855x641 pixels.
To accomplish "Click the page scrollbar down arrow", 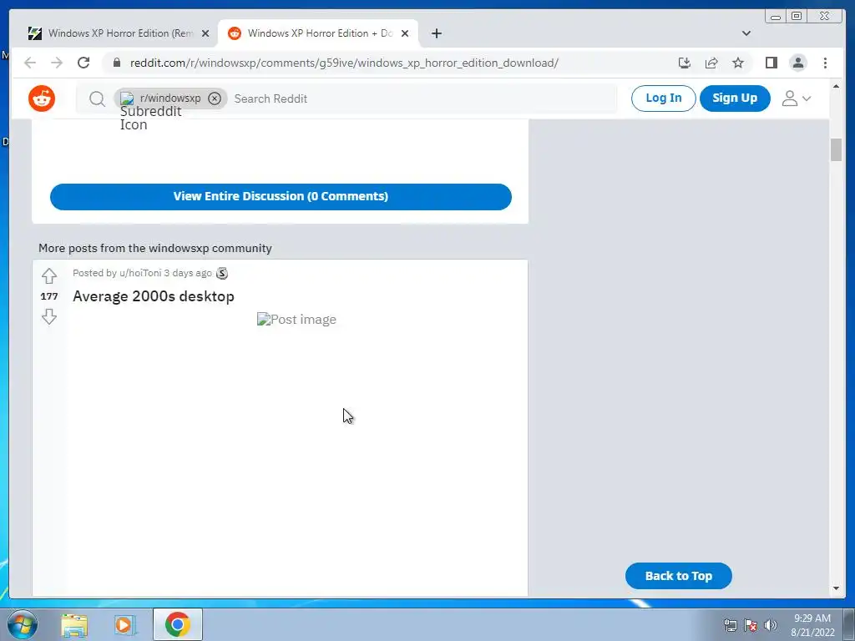I will point(837,588).
